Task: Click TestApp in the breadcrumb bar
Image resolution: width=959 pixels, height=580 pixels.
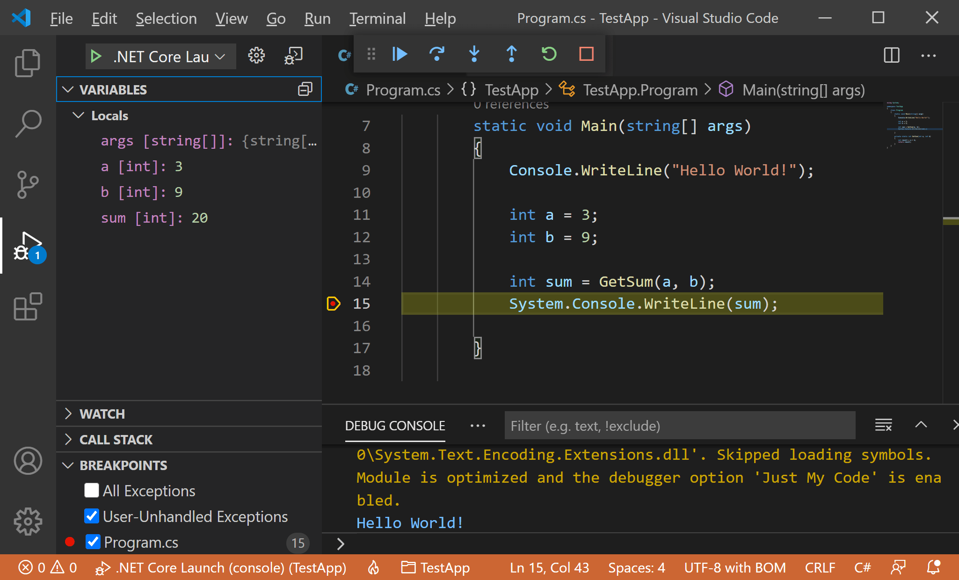Action: pos(511,89)
